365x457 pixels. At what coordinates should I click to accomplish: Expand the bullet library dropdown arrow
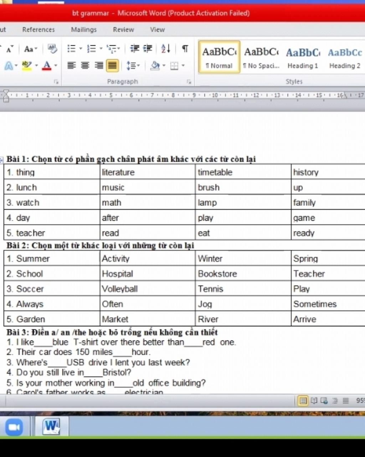81,49
